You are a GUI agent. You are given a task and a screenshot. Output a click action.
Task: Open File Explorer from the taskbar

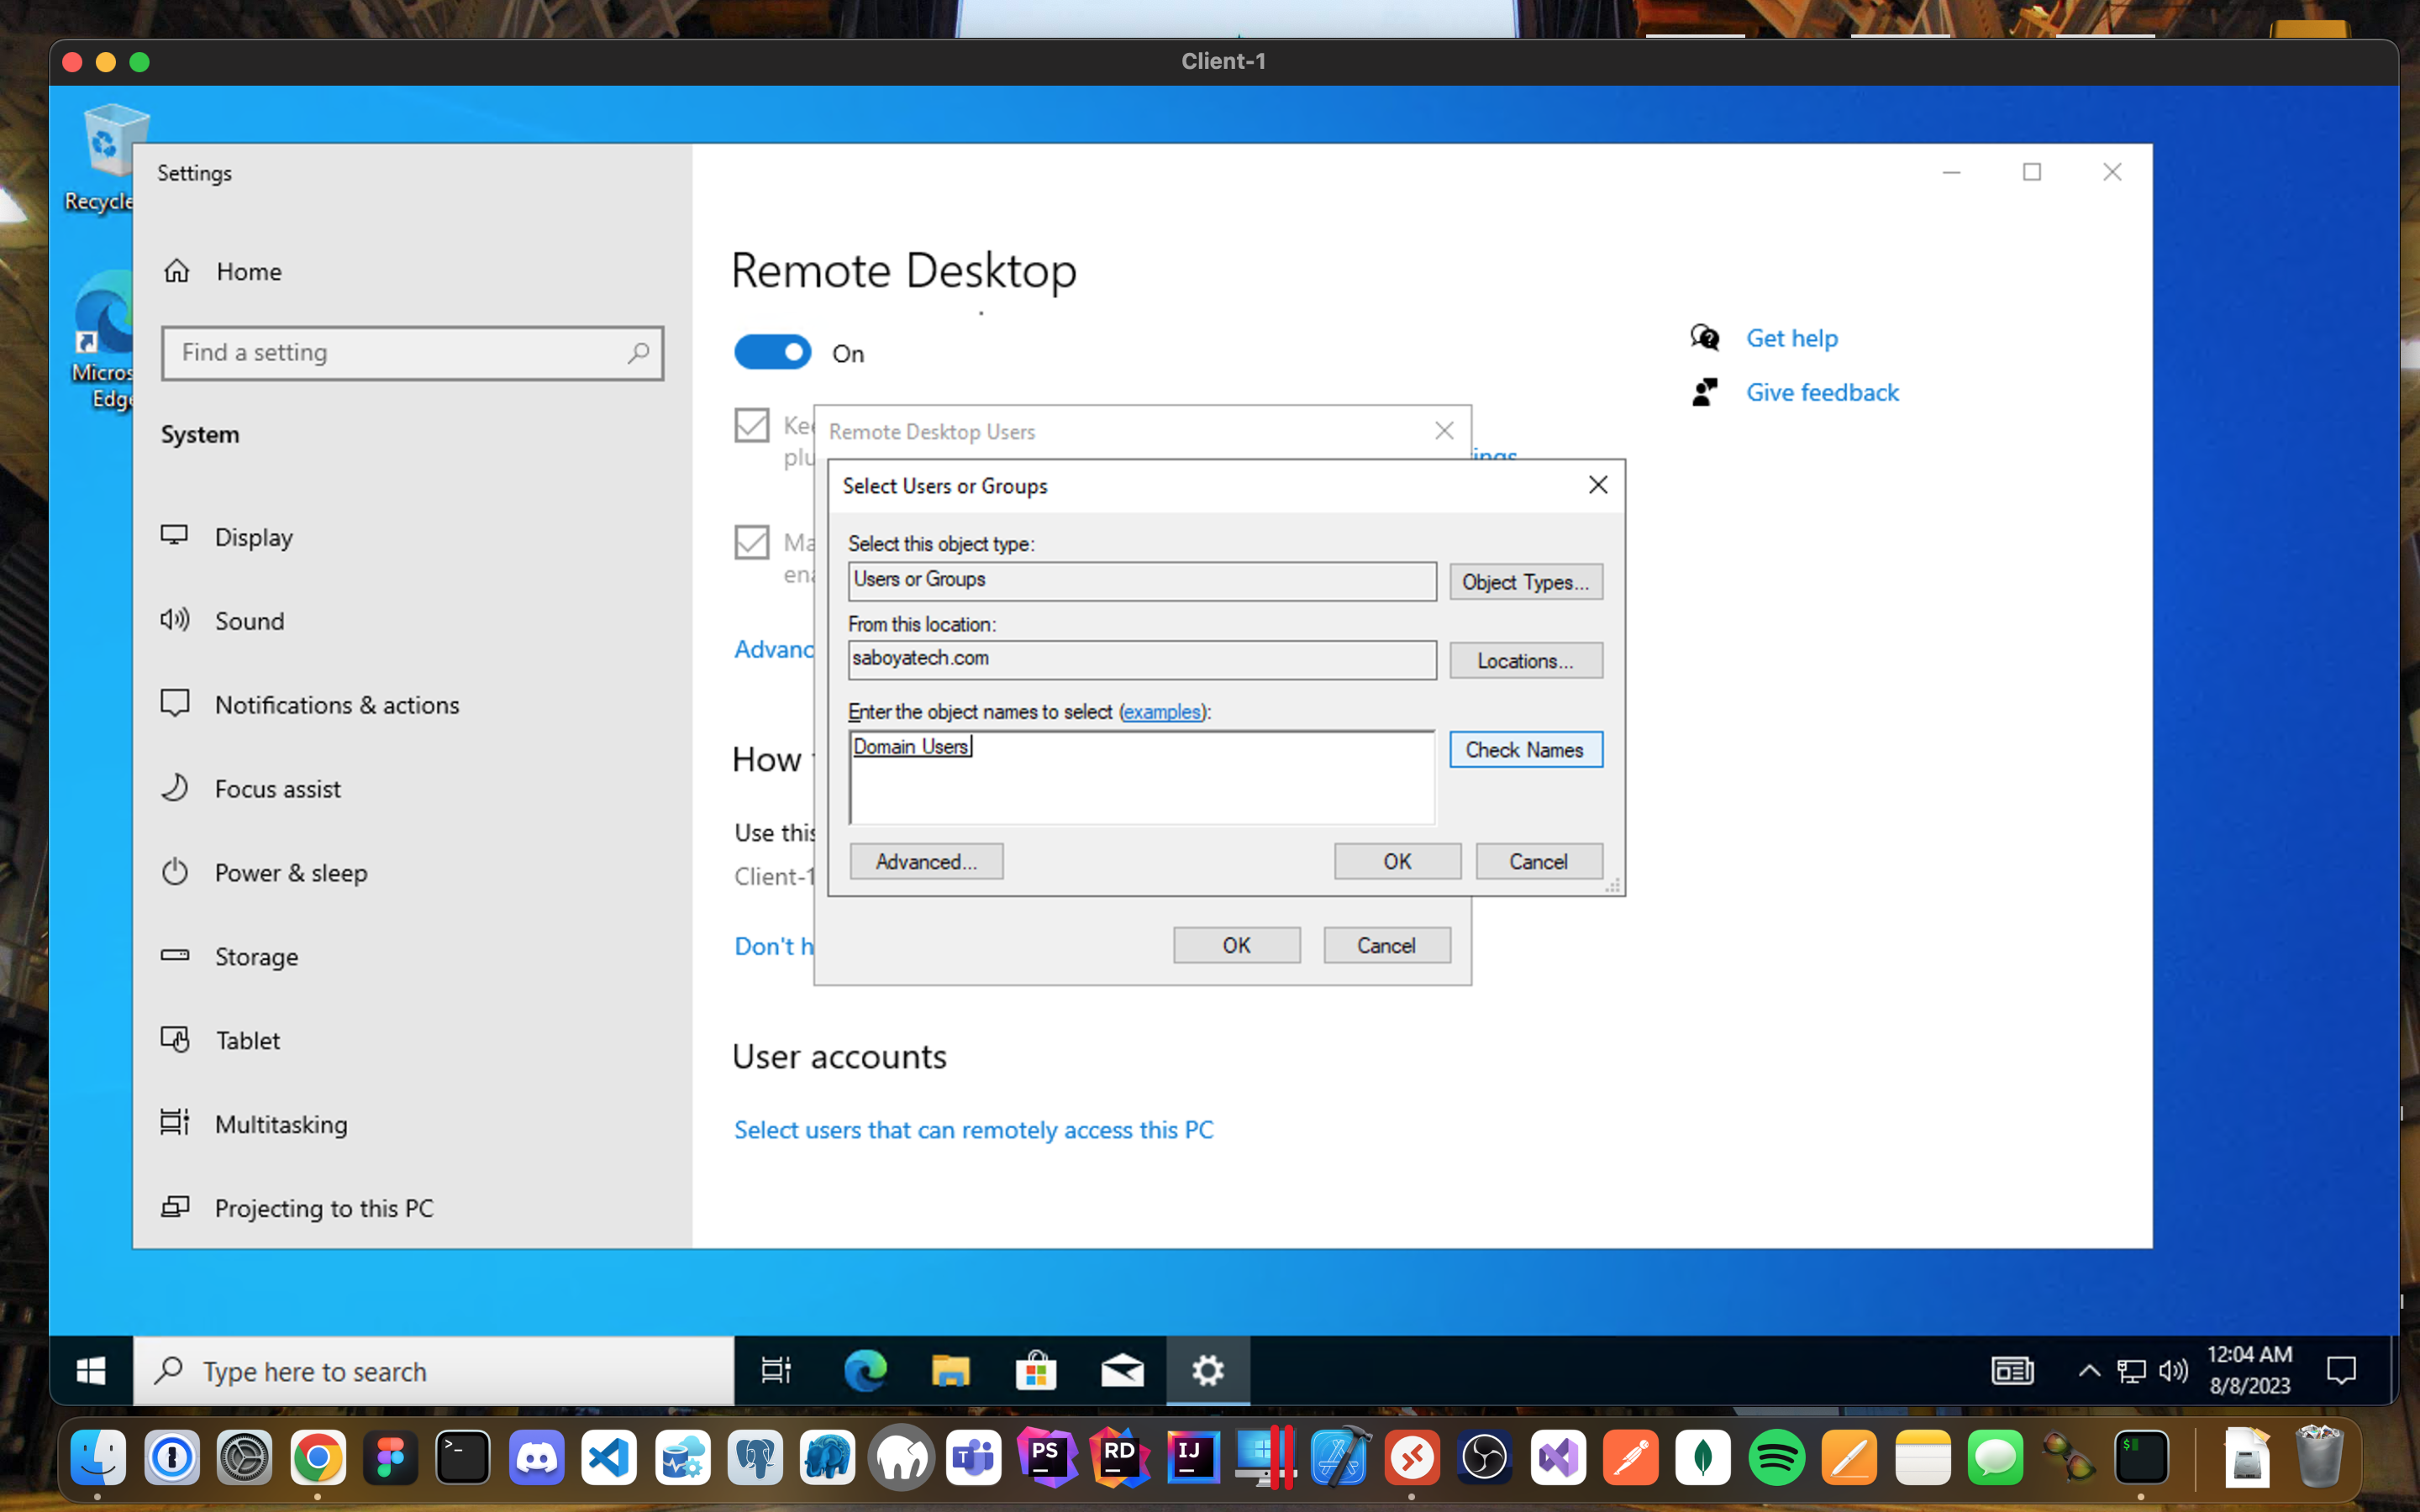coord(950,1370)
